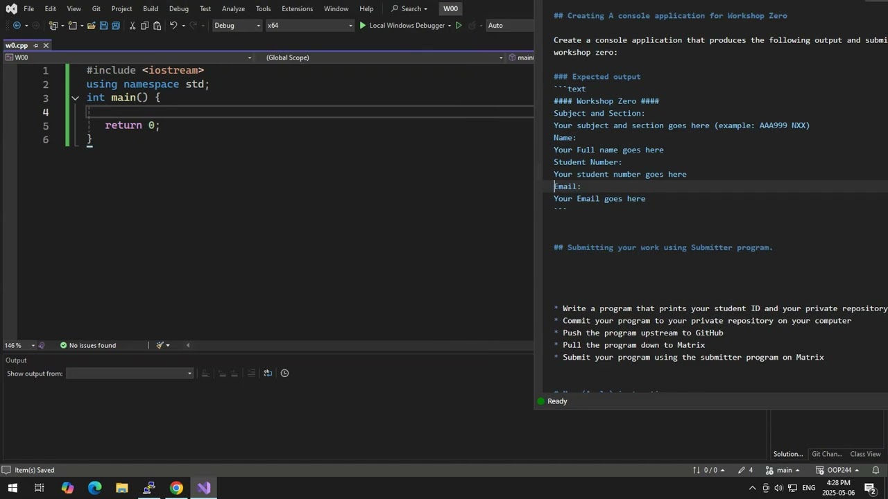Open the Debug configuration dropdown
888x499 pixels.
pos(237,26)
